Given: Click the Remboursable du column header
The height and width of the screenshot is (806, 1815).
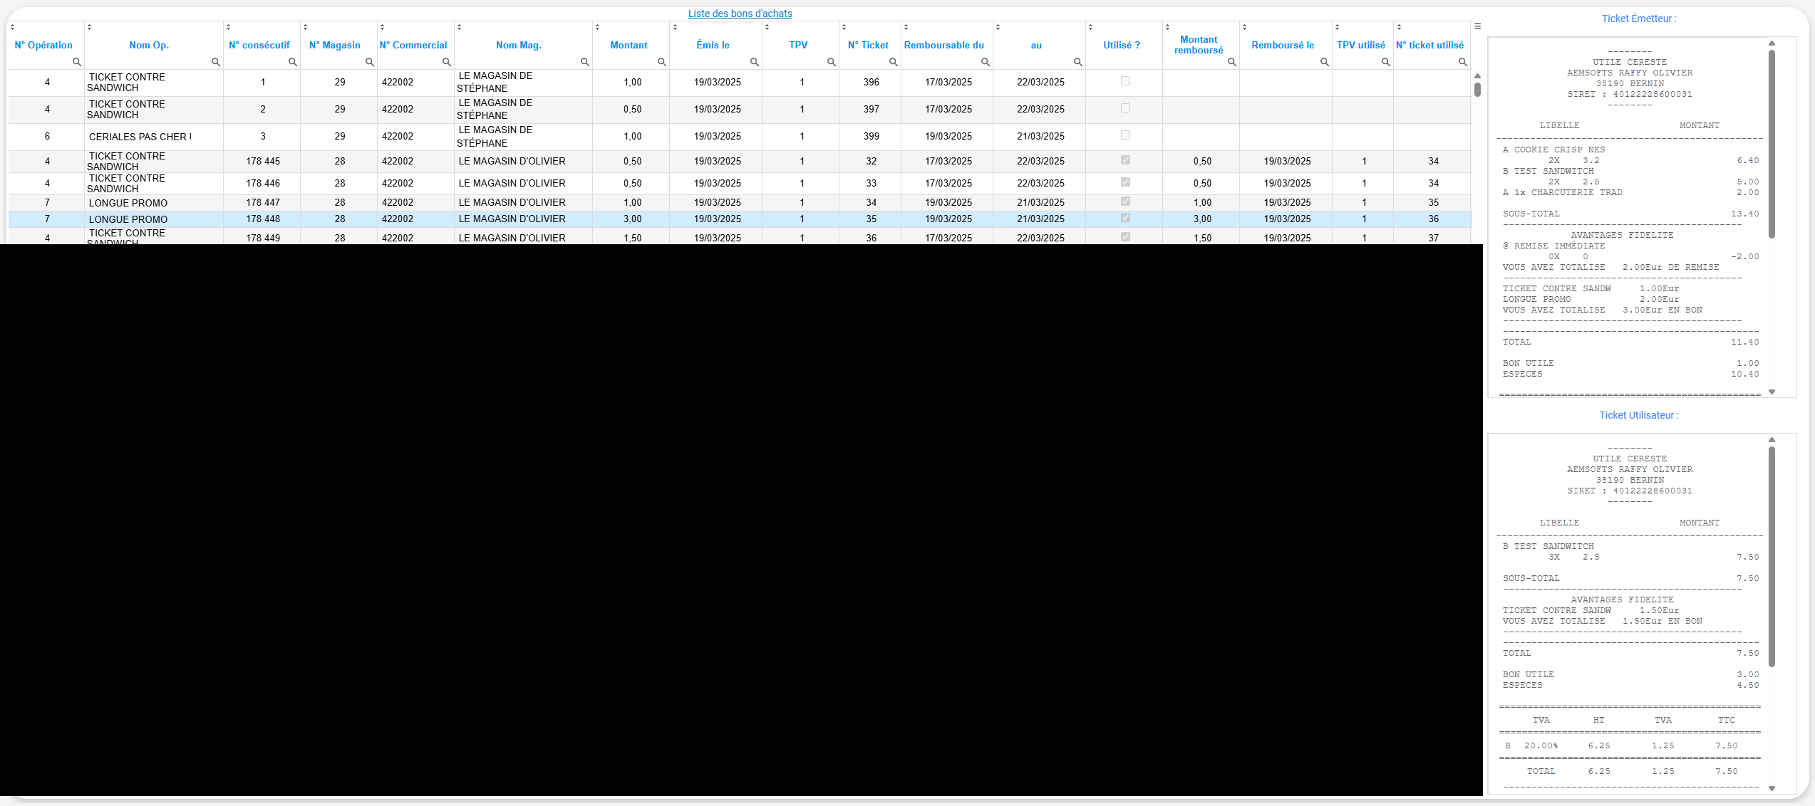Looking at the screenshot, I should (943, 45).
